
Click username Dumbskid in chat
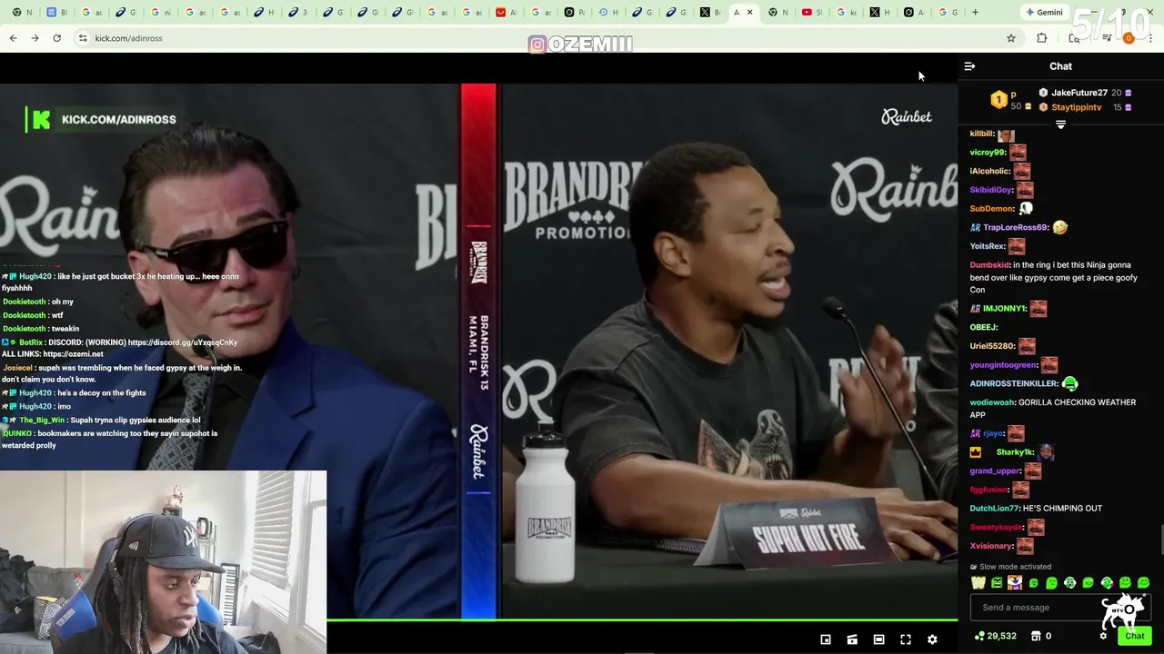click(988, 265)
